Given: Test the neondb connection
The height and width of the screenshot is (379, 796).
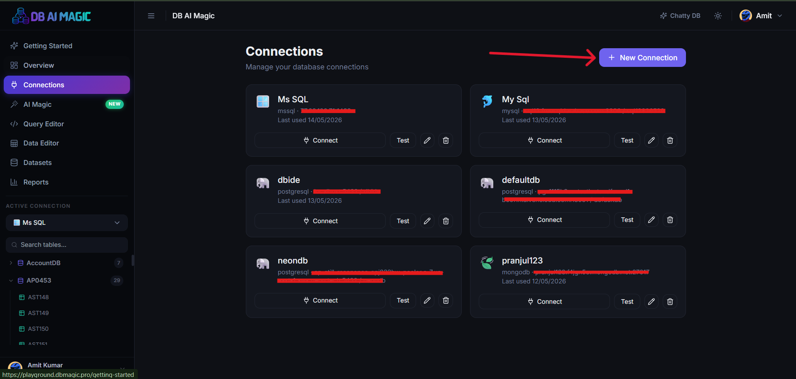Looking at the screenshot, I should coord(403,300).
